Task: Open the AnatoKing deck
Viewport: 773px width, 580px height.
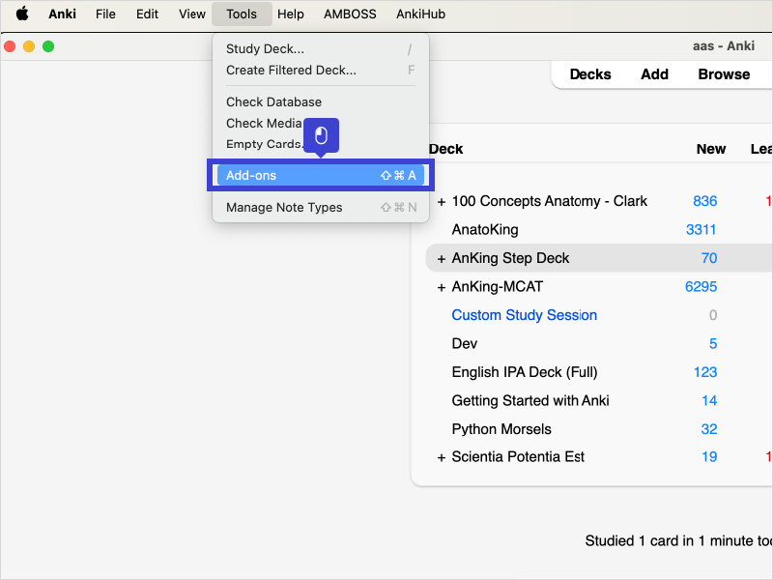Action: tap(485, 230)
